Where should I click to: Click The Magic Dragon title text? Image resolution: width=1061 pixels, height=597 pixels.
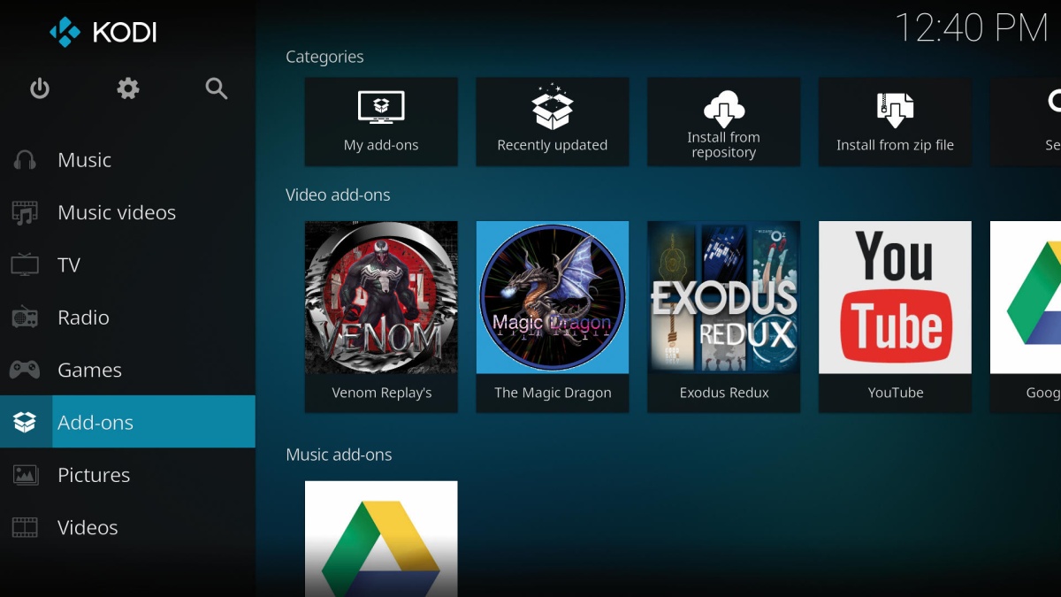click(553, 393)
